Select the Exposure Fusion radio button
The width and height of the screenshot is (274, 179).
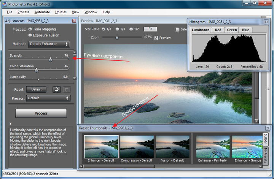point(30,35)
